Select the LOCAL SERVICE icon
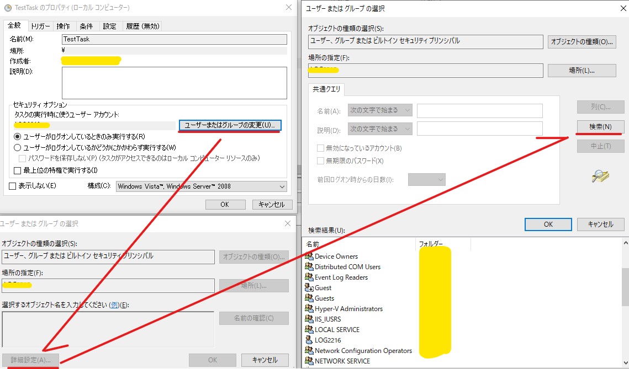629x369 pixels. (309, 329)
